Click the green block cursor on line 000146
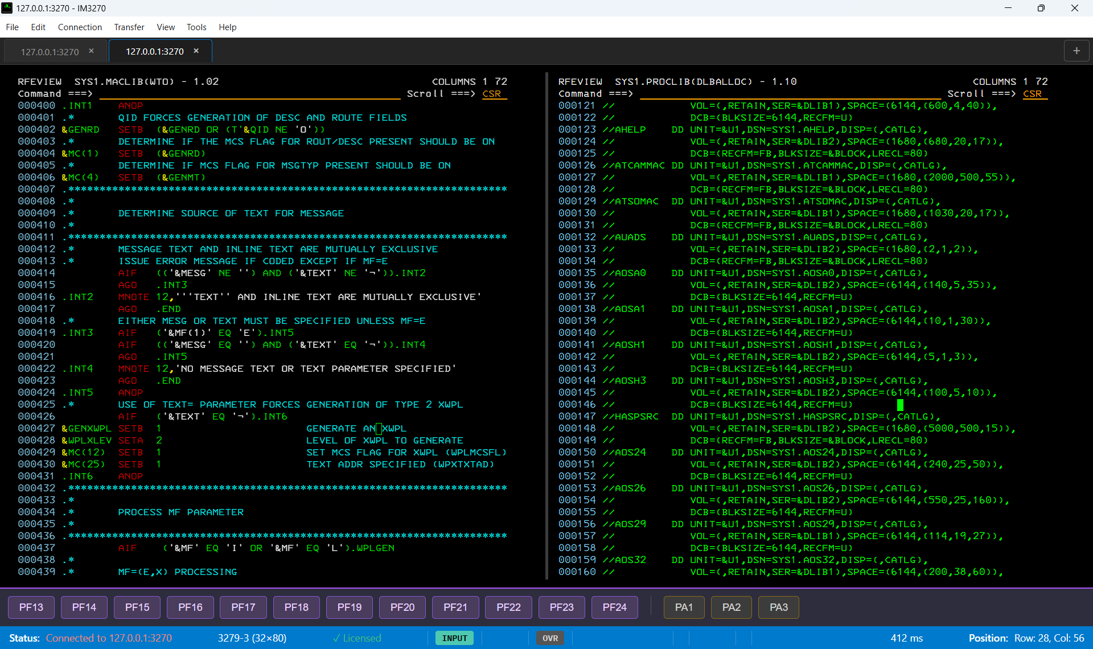Image resolution: width=1093 pixels, height=649 pixels. tap(900, 404)
